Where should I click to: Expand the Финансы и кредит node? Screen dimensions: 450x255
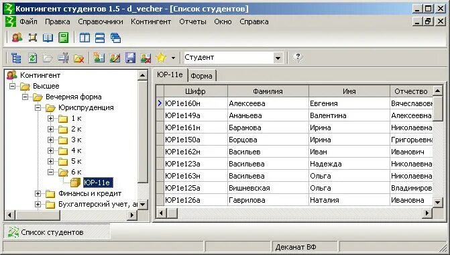(38, 193)
